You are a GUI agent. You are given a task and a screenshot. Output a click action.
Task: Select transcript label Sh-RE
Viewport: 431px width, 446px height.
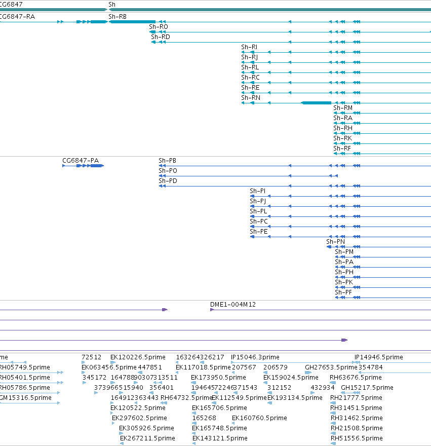pos(251,88)
